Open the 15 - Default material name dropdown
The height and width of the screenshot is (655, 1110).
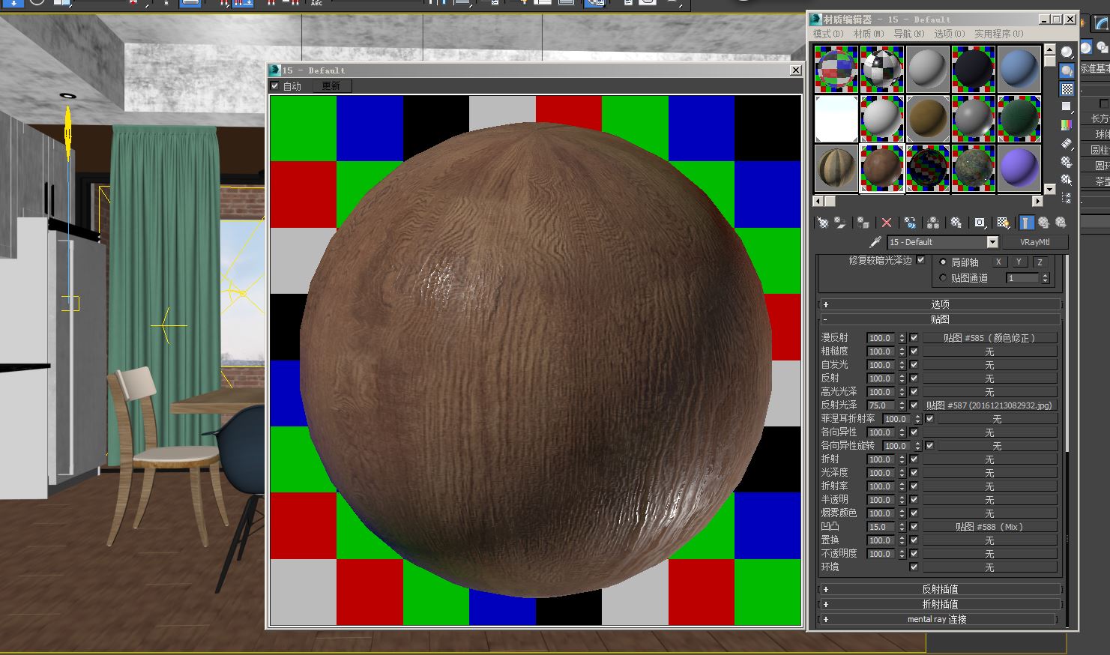coord(992,242)
